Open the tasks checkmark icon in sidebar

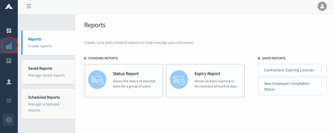pyautogui.click(x=9, y=61)
